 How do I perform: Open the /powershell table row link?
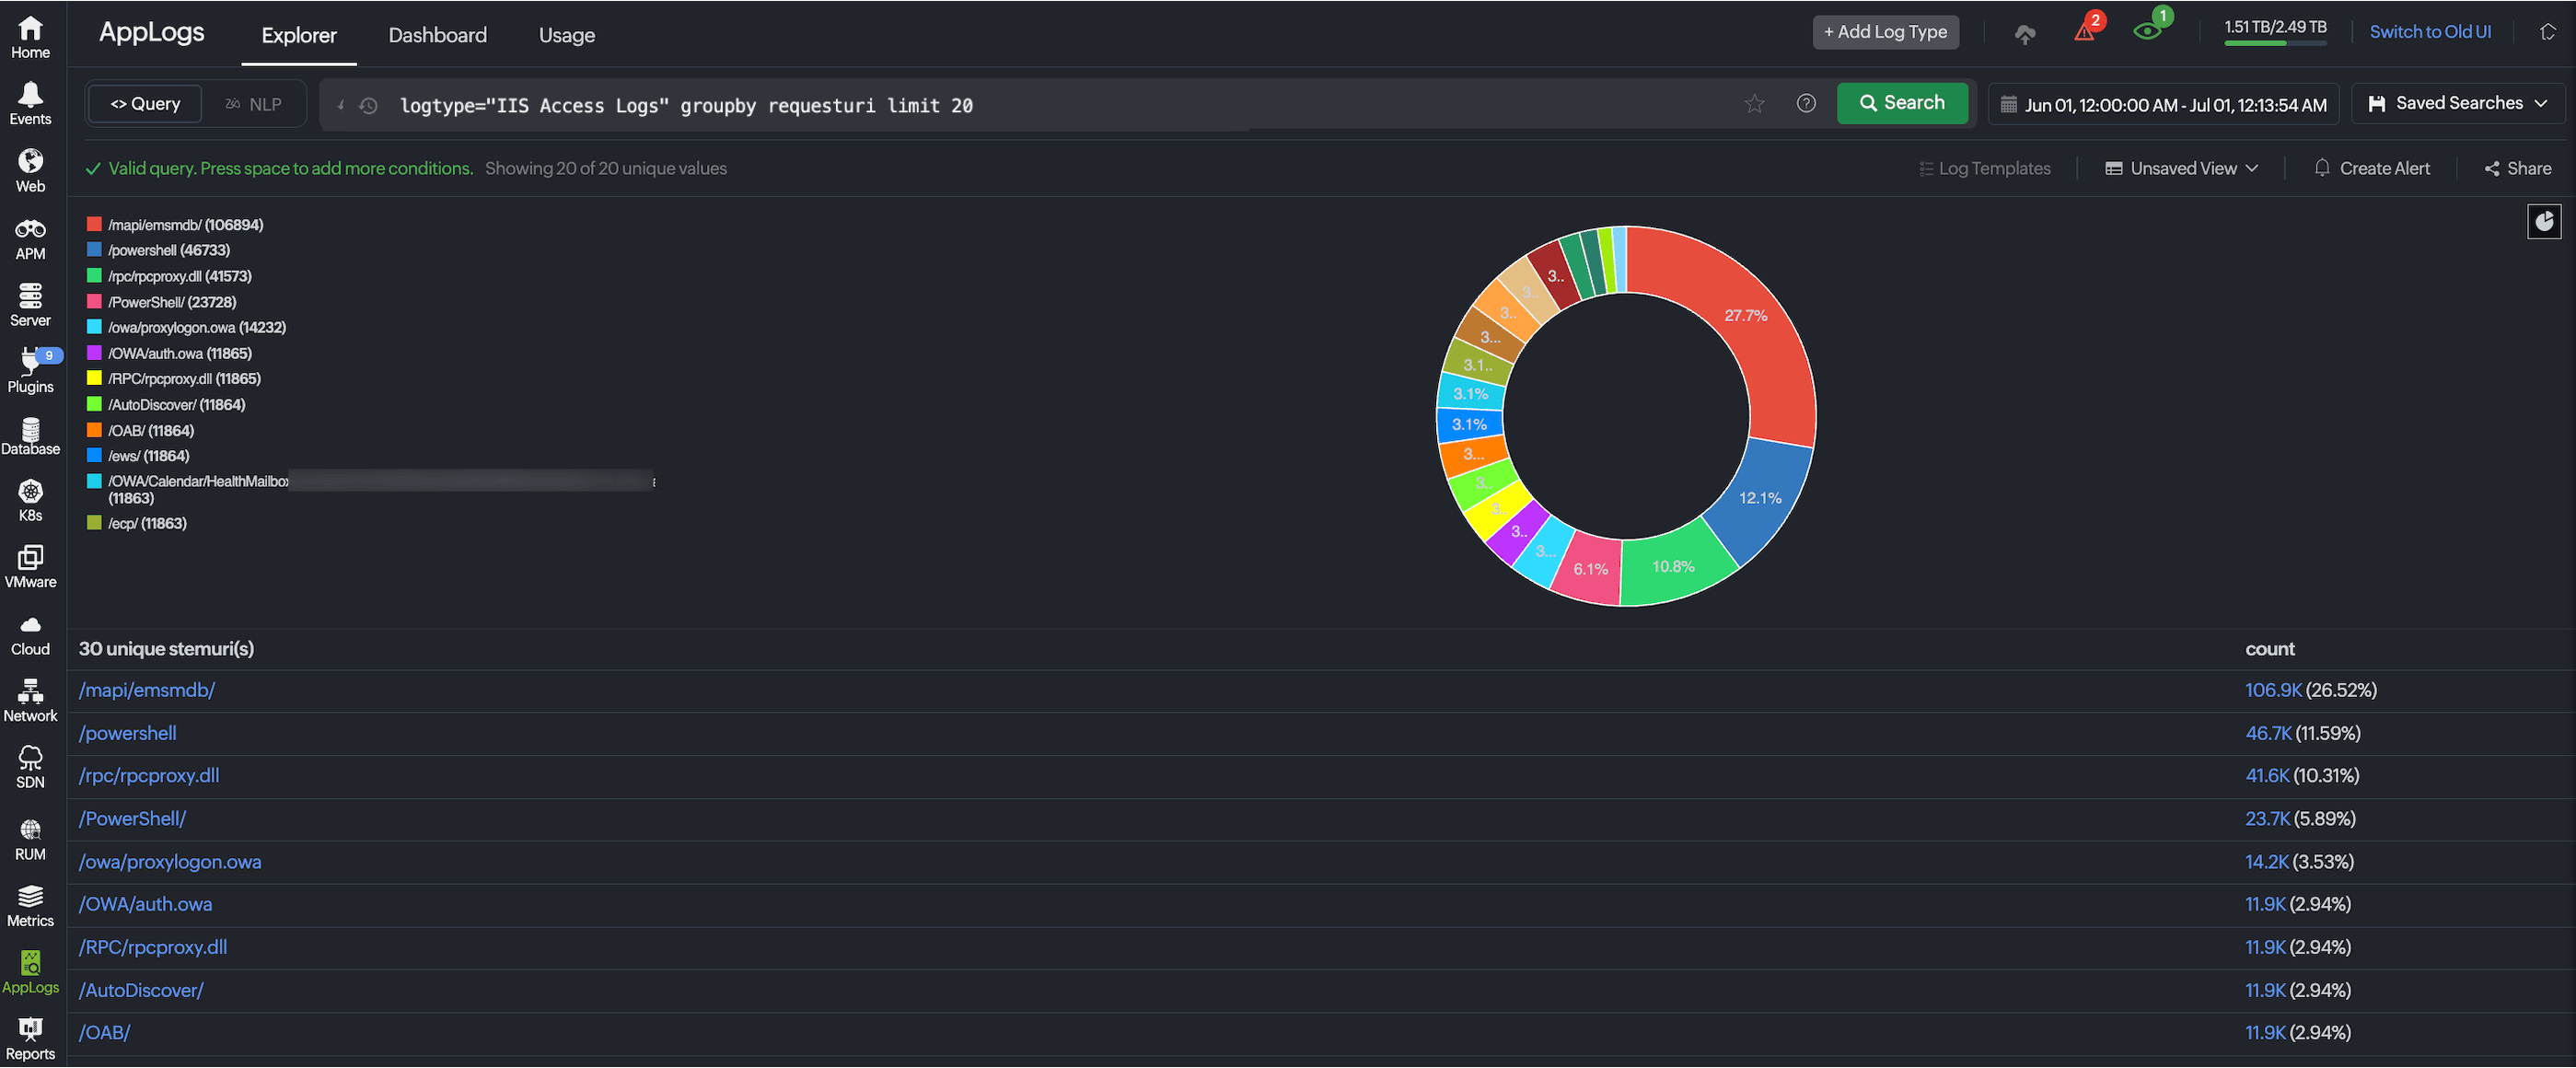128,733
